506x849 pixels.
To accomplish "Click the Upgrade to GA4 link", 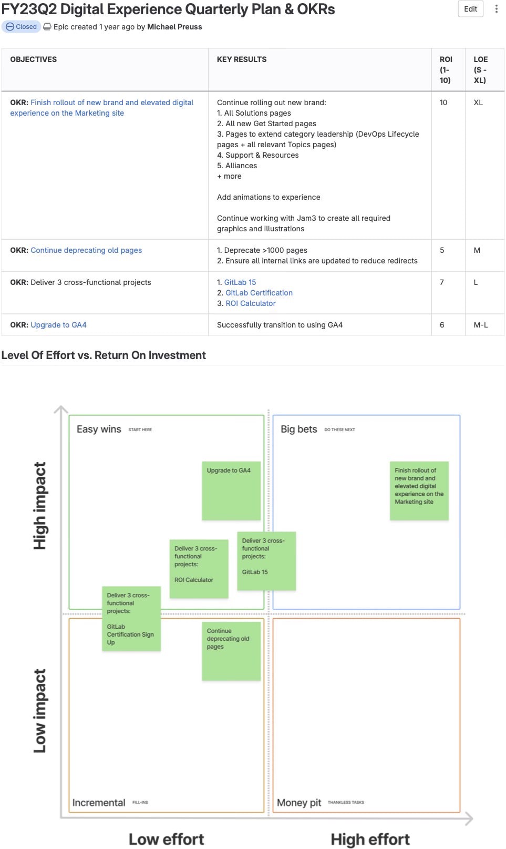I will pyautogui.click(x=58, y=325).
